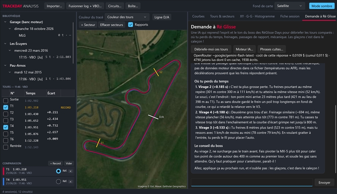Viewport: 337px width, 194px height.
Task: Select MLG session in library
Action: (x=22, y=35)
